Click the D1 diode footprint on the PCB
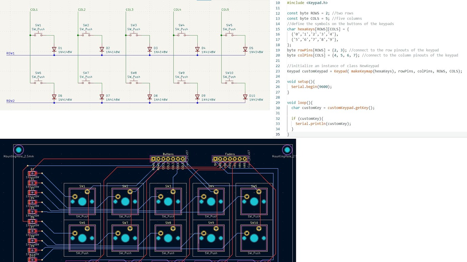467x262 pixels. click(32, 173)
